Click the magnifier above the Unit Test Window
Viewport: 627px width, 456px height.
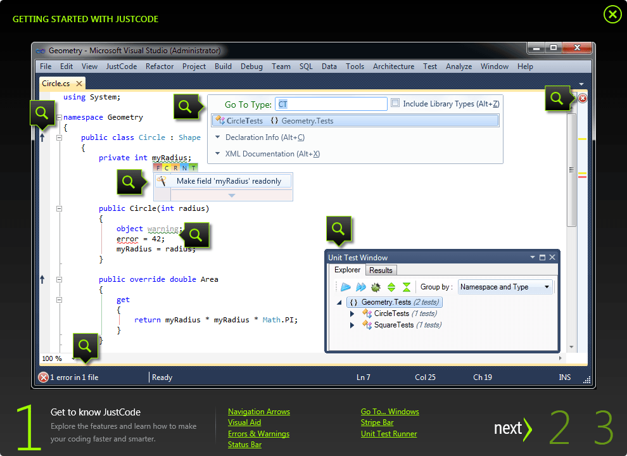[338, 229]
